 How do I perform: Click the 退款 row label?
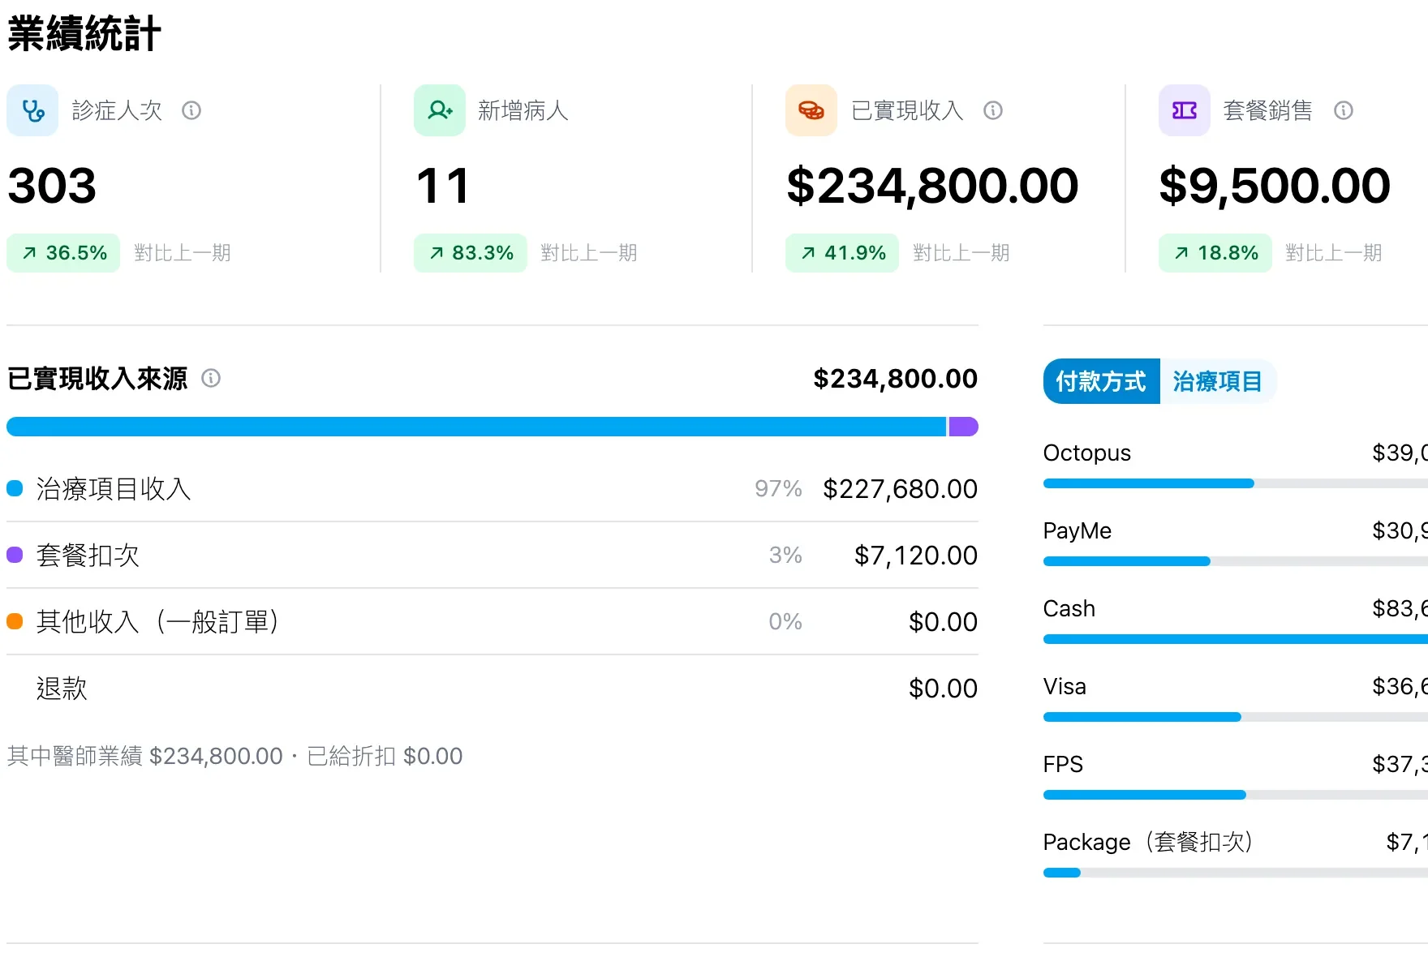pos(62,688)
